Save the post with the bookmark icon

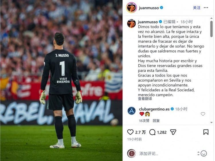click(x=206, y=132)
